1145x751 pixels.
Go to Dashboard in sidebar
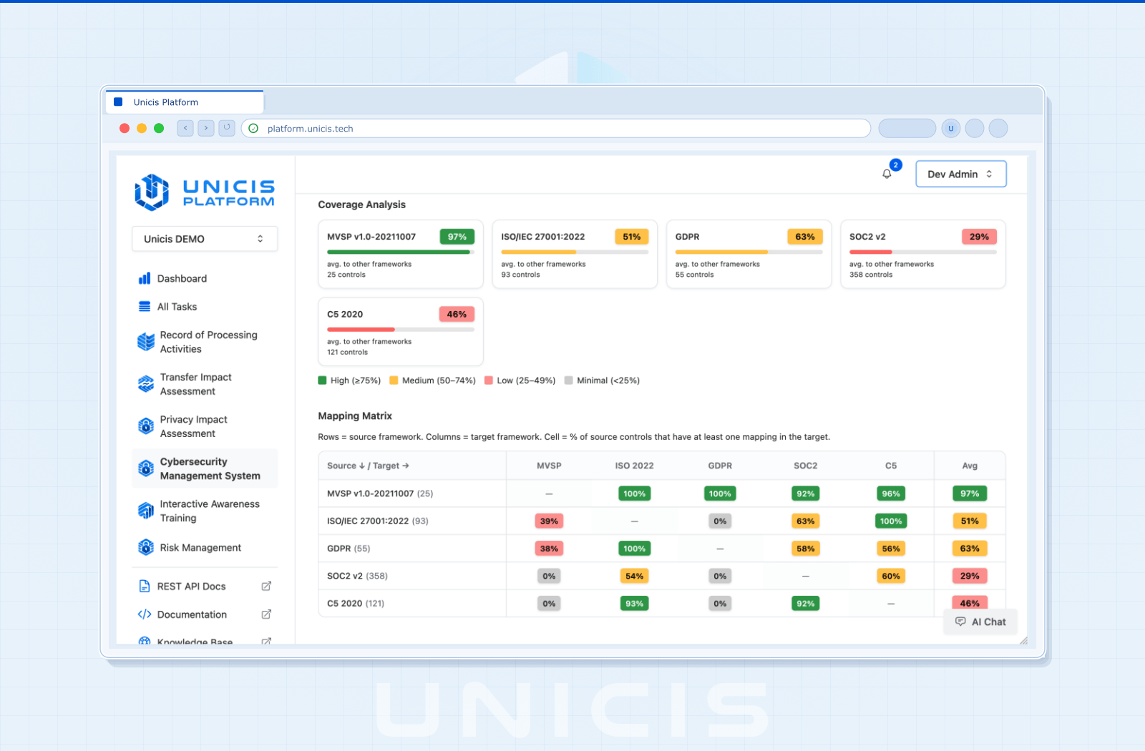point(205,278)
